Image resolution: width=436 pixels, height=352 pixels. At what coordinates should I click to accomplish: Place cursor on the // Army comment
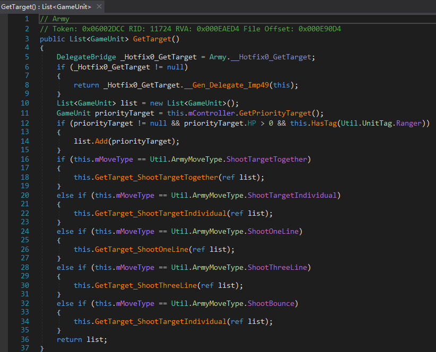pos(55,19)
